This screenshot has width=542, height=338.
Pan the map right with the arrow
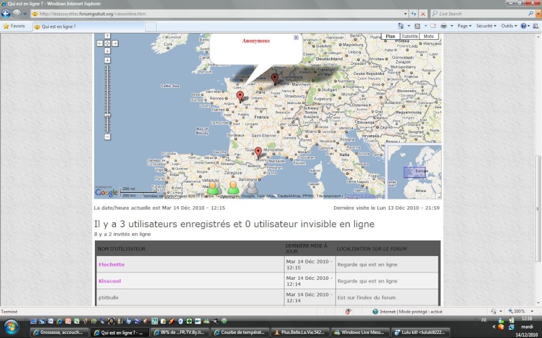coord(115,43)
